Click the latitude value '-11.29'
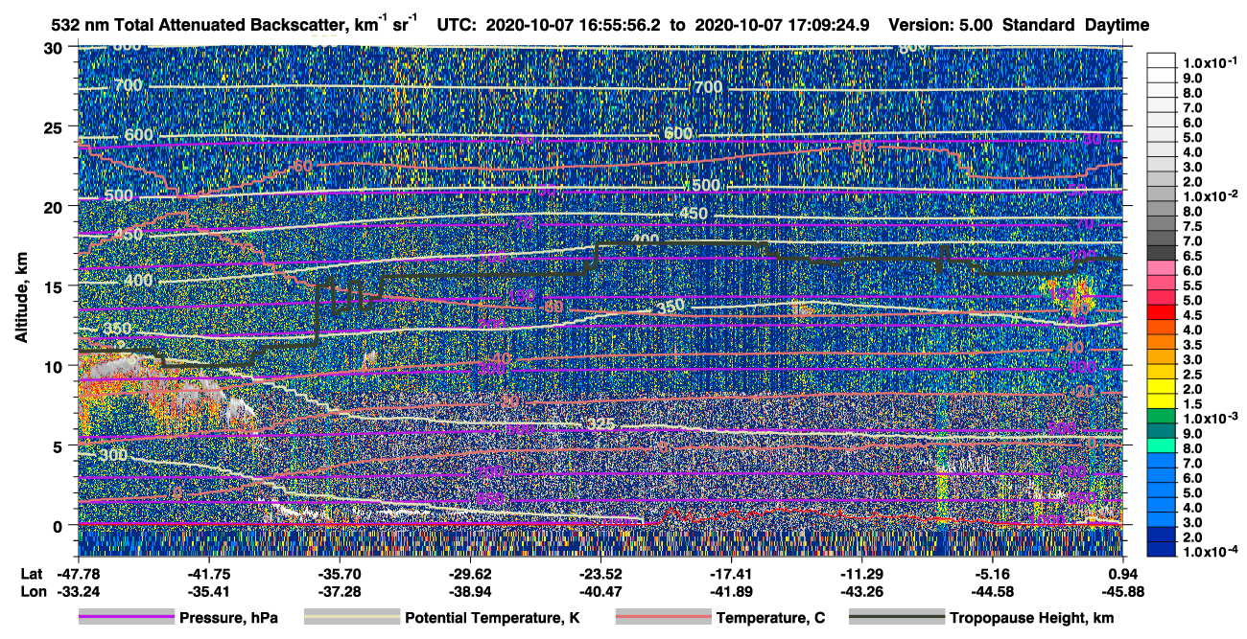The height and width of the screenshot is (639, 1247). click(x=861, y=574)
